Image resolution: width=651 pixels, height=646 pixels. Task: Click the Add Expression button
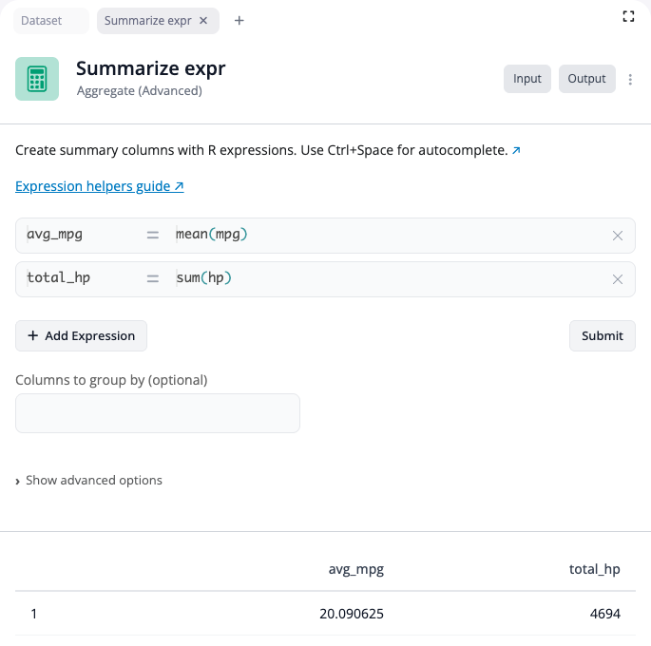(82, 335)
